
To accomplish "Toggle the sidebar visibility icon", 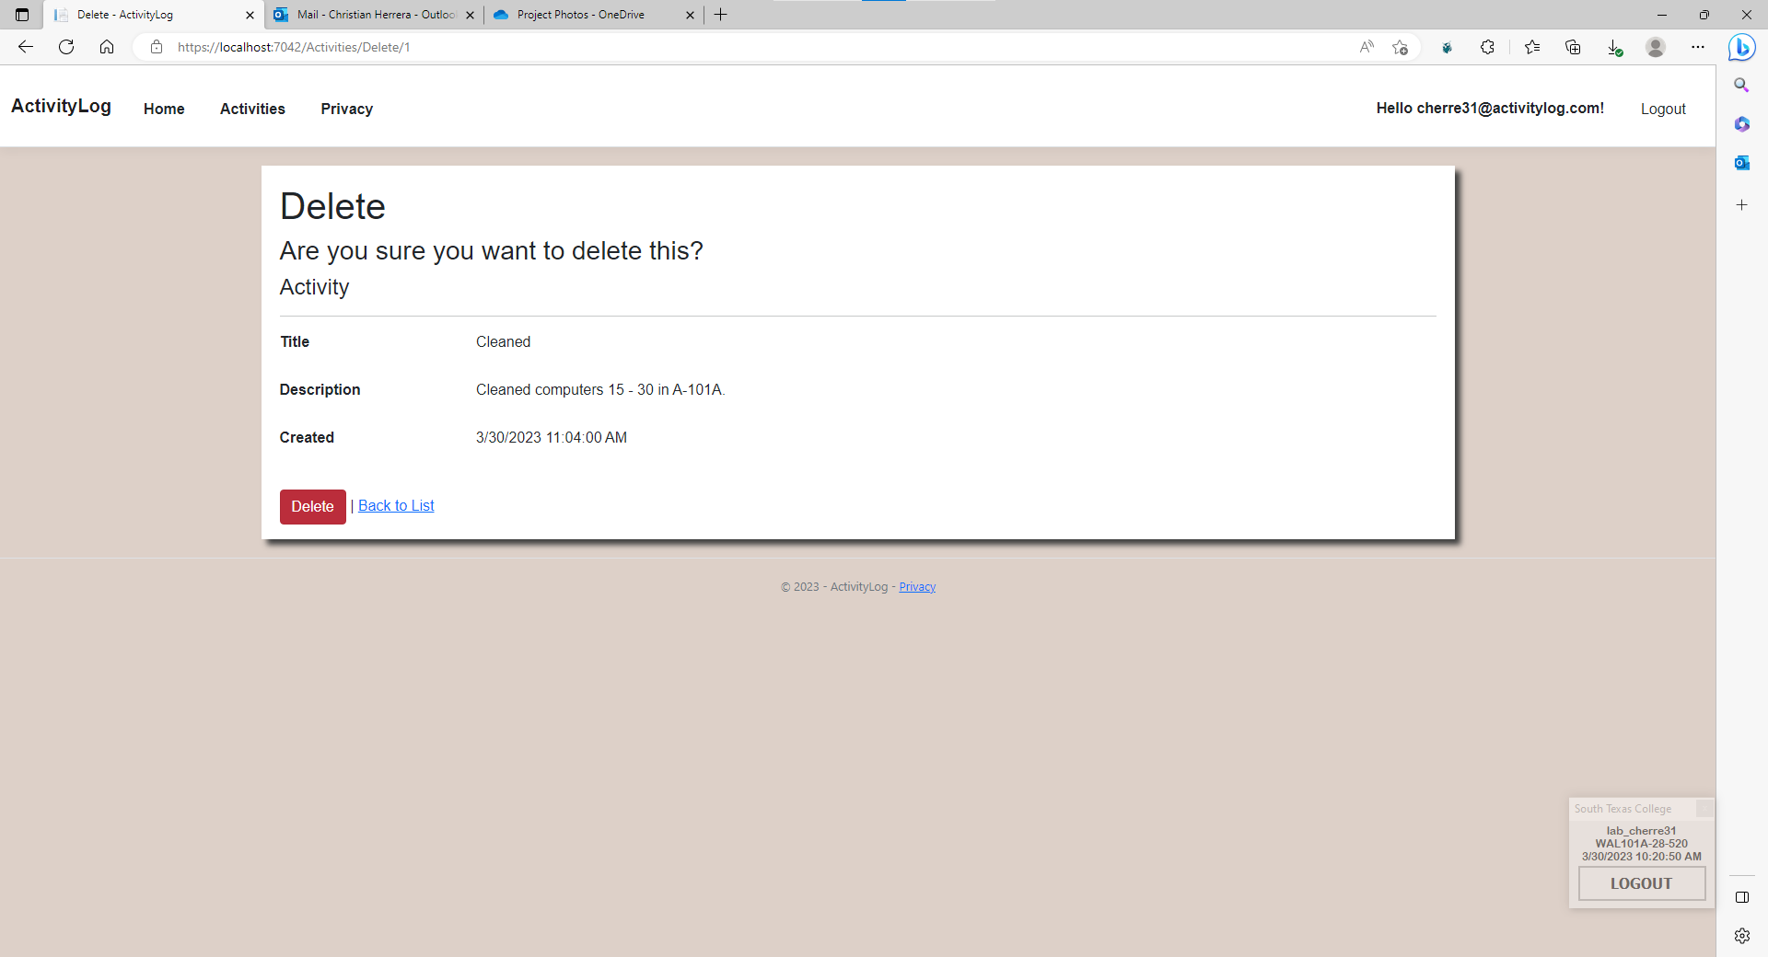I will coord(1741,897).
